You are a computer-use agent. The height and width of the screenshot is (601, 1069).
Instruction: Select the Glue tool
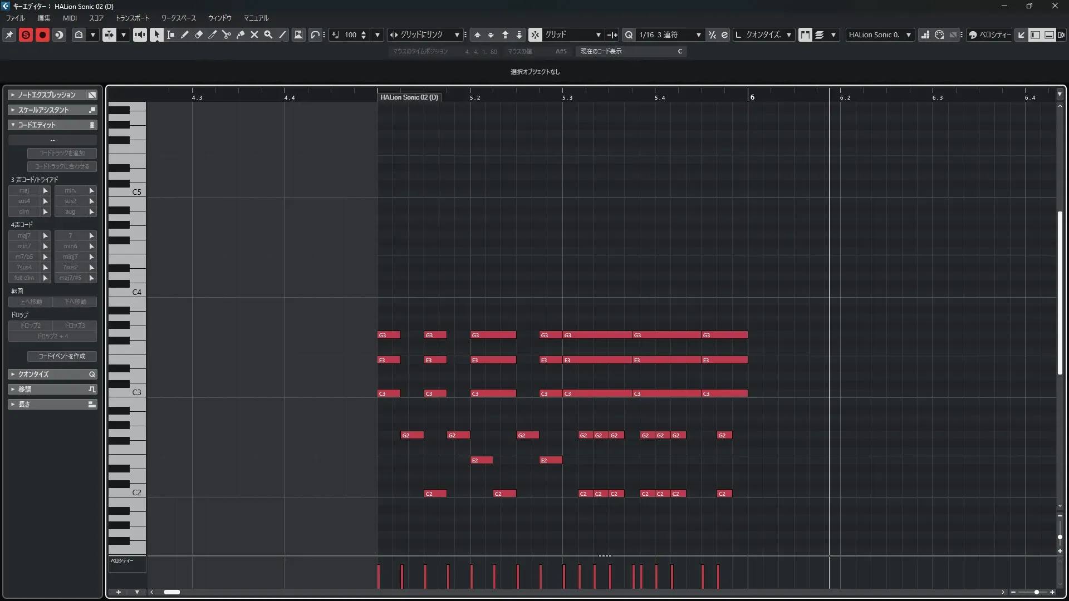pos(241,35)
